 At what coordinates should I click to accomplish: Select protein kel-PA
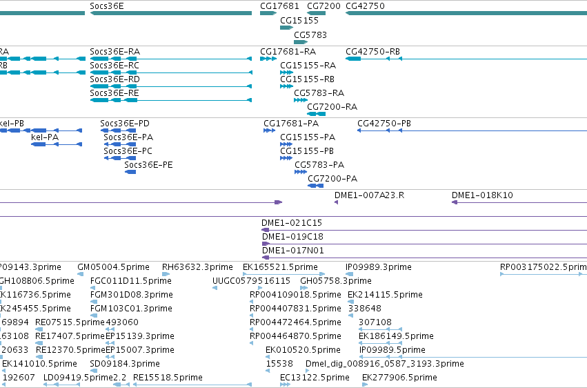tap(45, 137)
